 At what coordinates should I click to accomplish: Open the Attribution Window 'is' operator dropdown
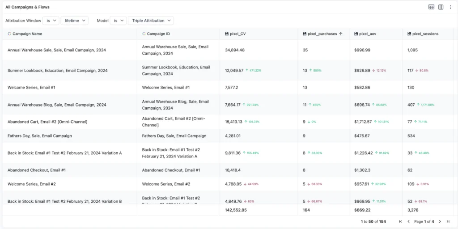tap(51, 21)
